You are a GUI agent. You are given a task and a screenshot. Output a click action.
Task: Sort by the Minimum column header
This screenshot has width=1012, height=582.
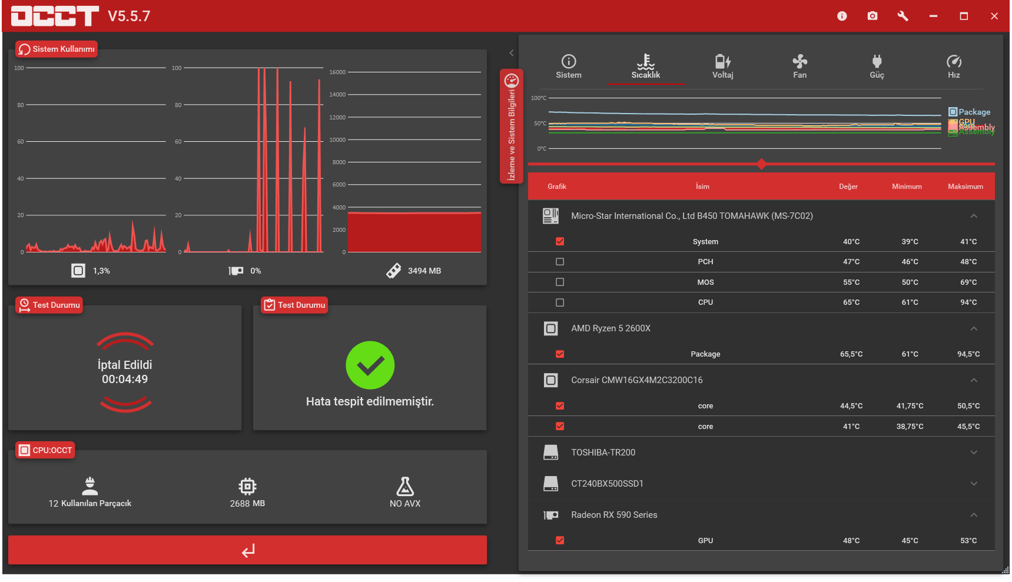[x=907, y=187]
